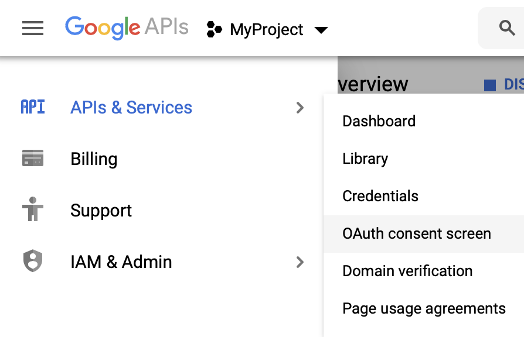Click the API icon beside APIs & Services

coord(33,107)
